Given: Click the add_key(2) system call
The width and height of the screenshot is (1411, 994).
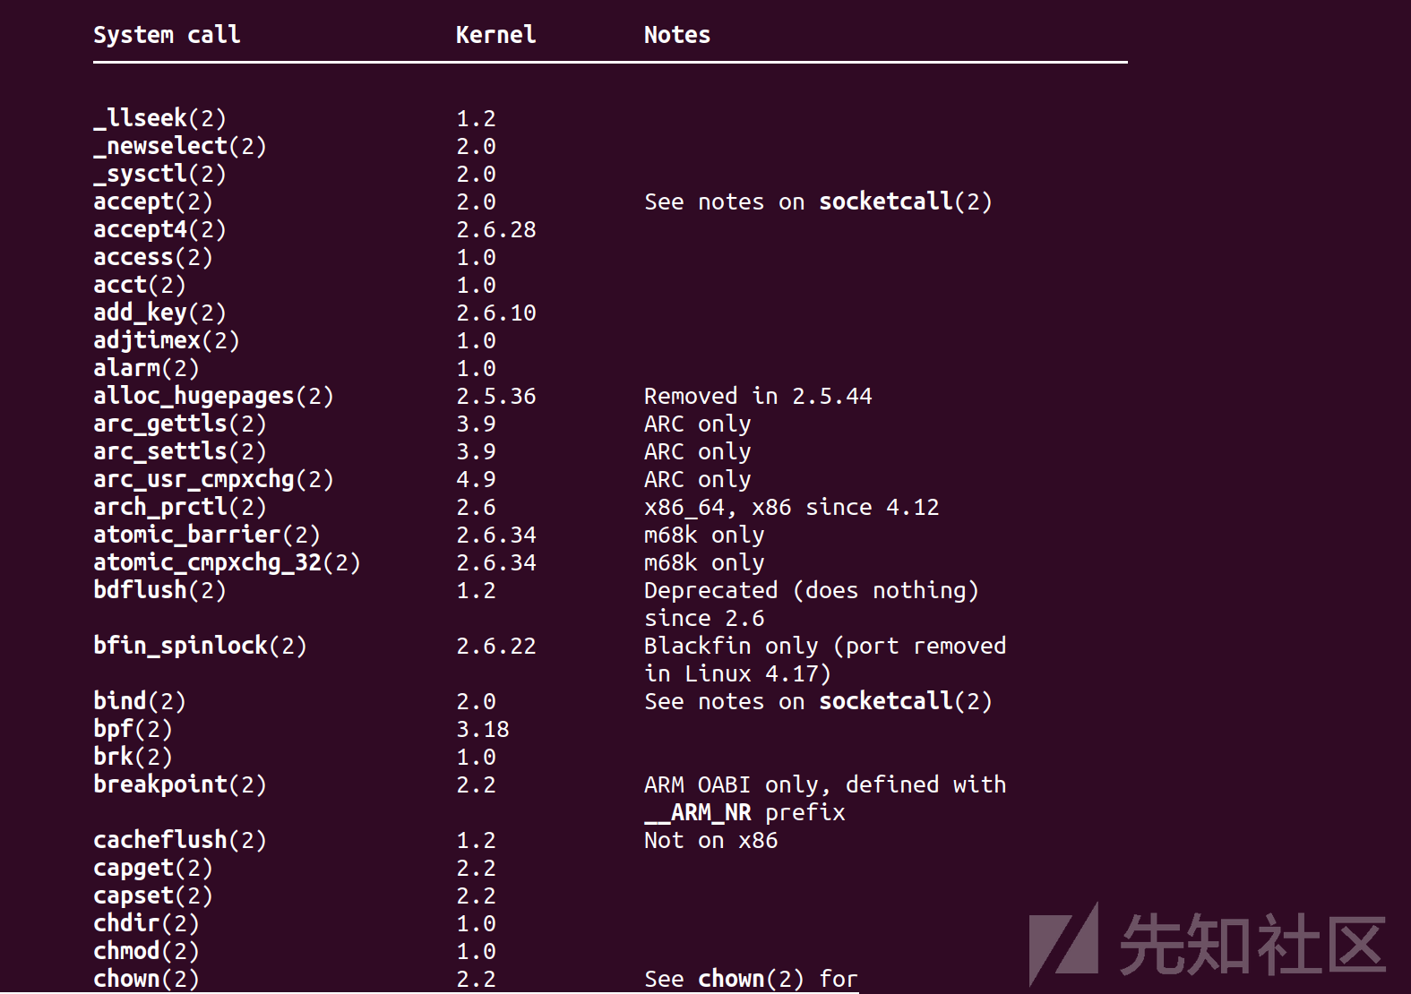Looking at the screenshot, I should (160, 313).
